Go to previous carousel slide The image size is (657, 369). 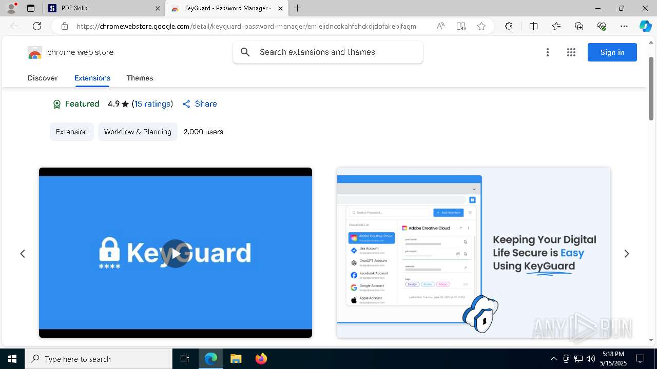23,254
